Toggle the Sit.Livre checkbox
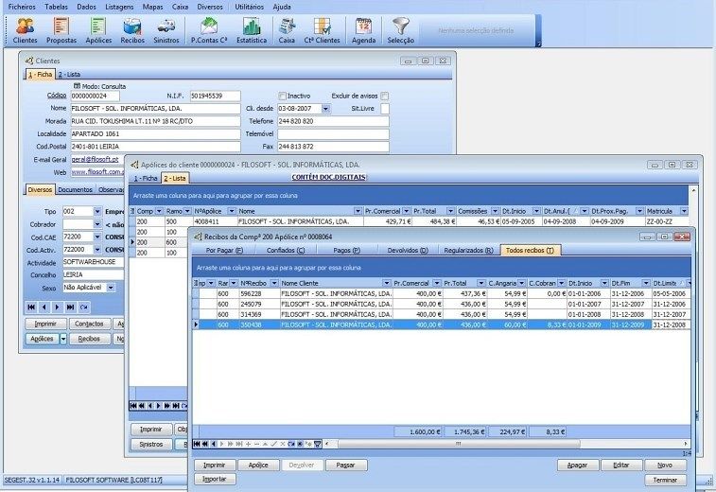The width and height of the screenshot is (716, 492). point(385,109)
